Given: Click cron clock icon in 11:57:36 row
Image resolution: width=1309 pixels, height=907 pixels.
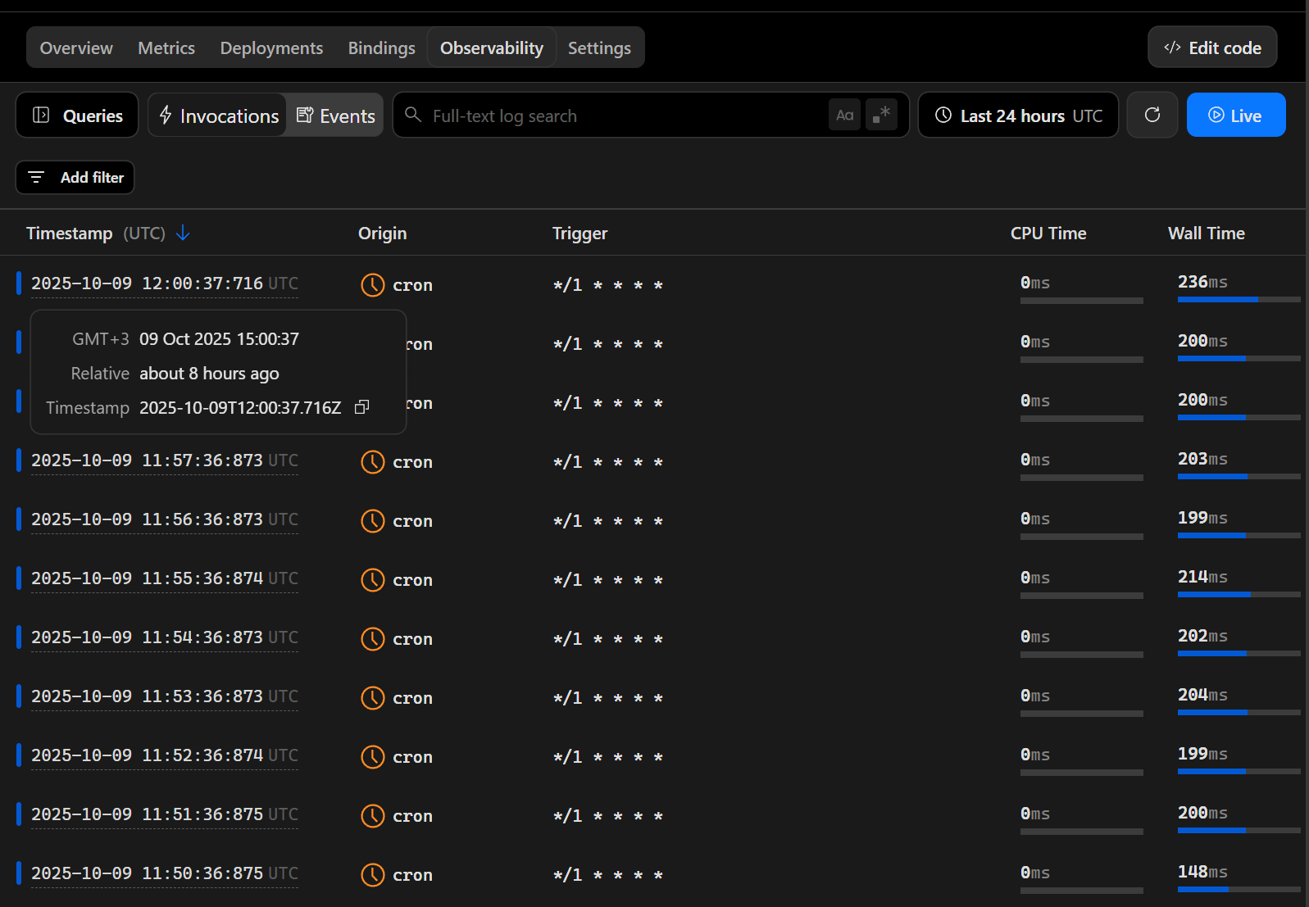Looking at the screenshot, I should [373, 462].
